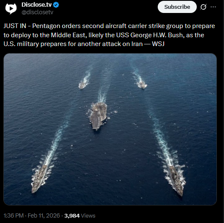Open the Disclose.tv profile avatar
This screenshot has height=223, width=224.
pyautogui.click(x=11, y=8)
